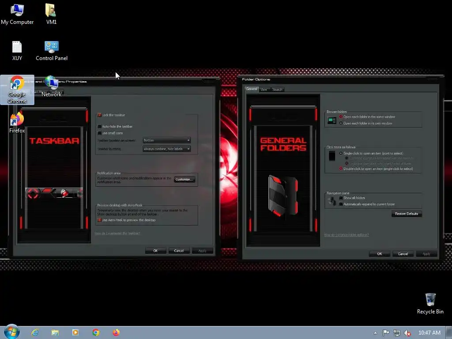Image resolution: width=452 pixels, height=339 pixels.
Task: Launch Firefox from the taskbar
Action: [x=116, y=333]
